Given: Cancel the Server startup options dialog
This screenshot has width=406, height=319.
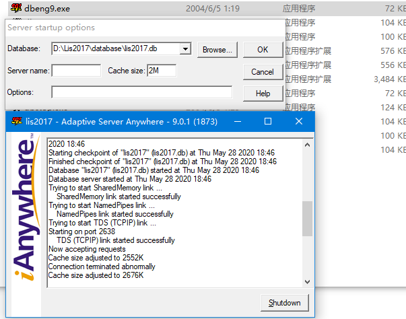Looking at the screenshot, I should (263, 72).
